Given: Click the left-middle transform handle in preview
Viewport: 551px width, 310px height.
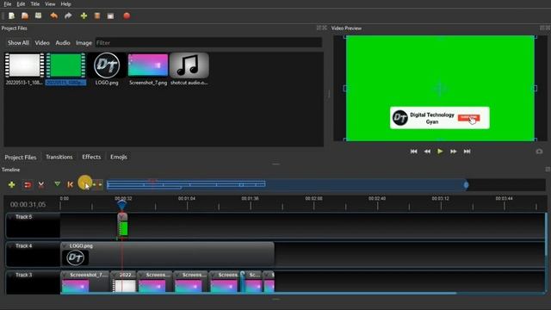Looking at the screenshot, I should click(345, 88).
